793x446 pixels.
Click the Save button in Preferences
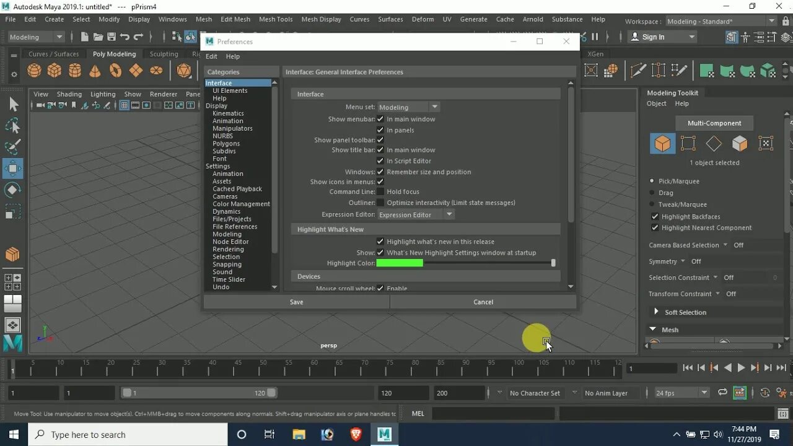(296, 302)
